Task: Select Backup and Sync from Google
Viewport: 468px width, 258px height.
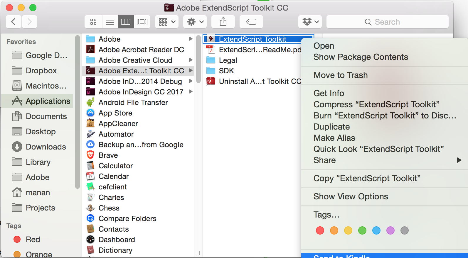Action: [138, 145]
